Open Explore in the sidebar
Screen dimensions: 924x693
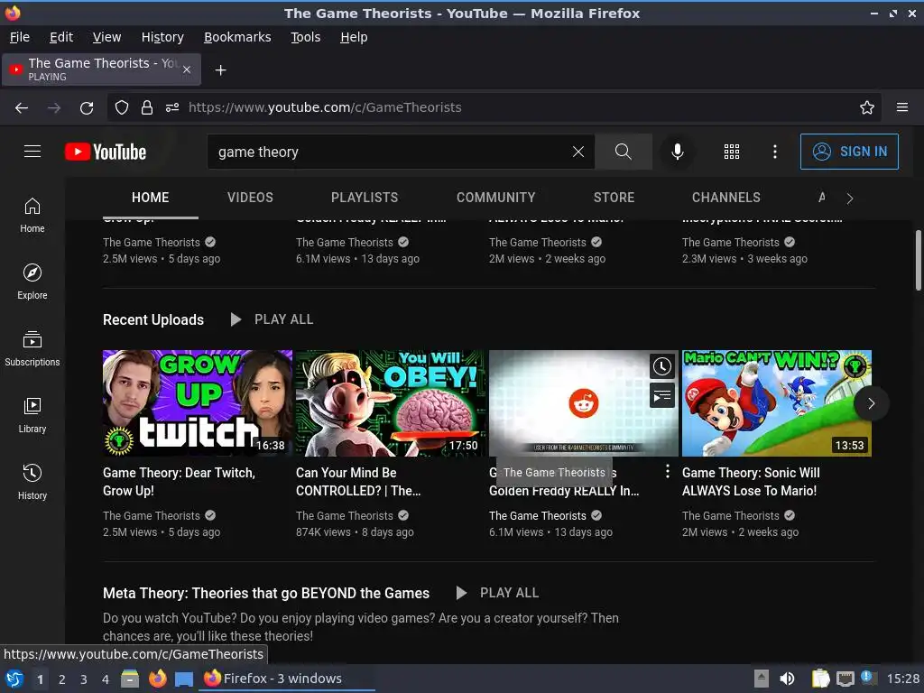click(32, 282)
